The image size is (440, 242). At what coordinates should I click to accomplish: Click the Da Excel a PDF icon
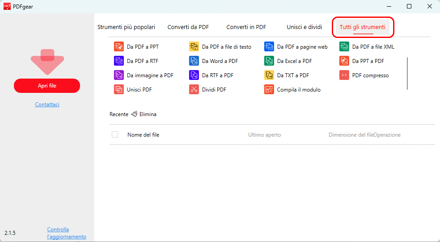coord(269,61)
